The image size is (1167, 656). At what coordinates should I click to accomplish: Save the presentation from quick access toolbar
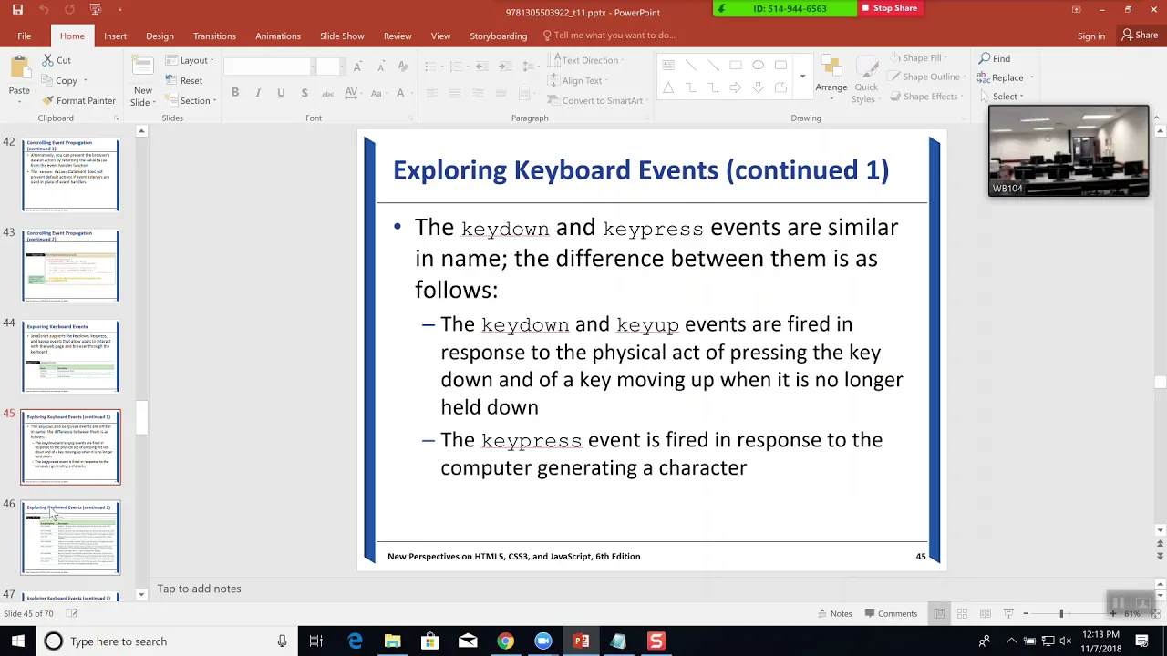[17, 10]
